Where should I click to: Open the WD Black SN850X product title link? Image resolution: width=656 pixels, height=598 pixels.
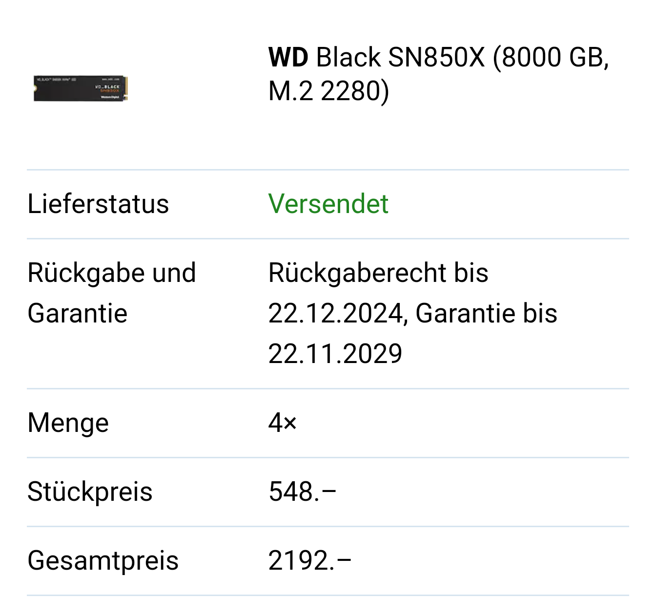tap(438, 74)
